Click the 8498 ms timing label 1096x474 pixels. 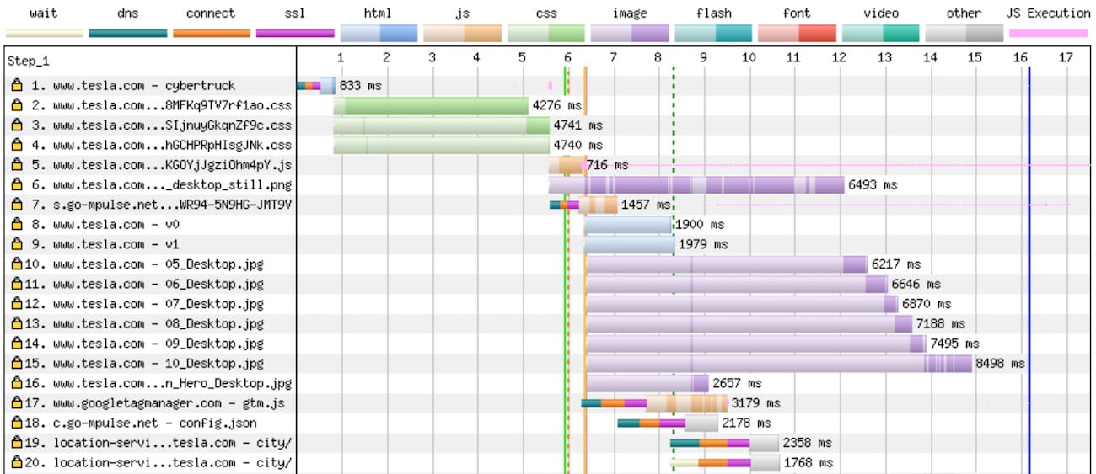(x=1001, y=364)
